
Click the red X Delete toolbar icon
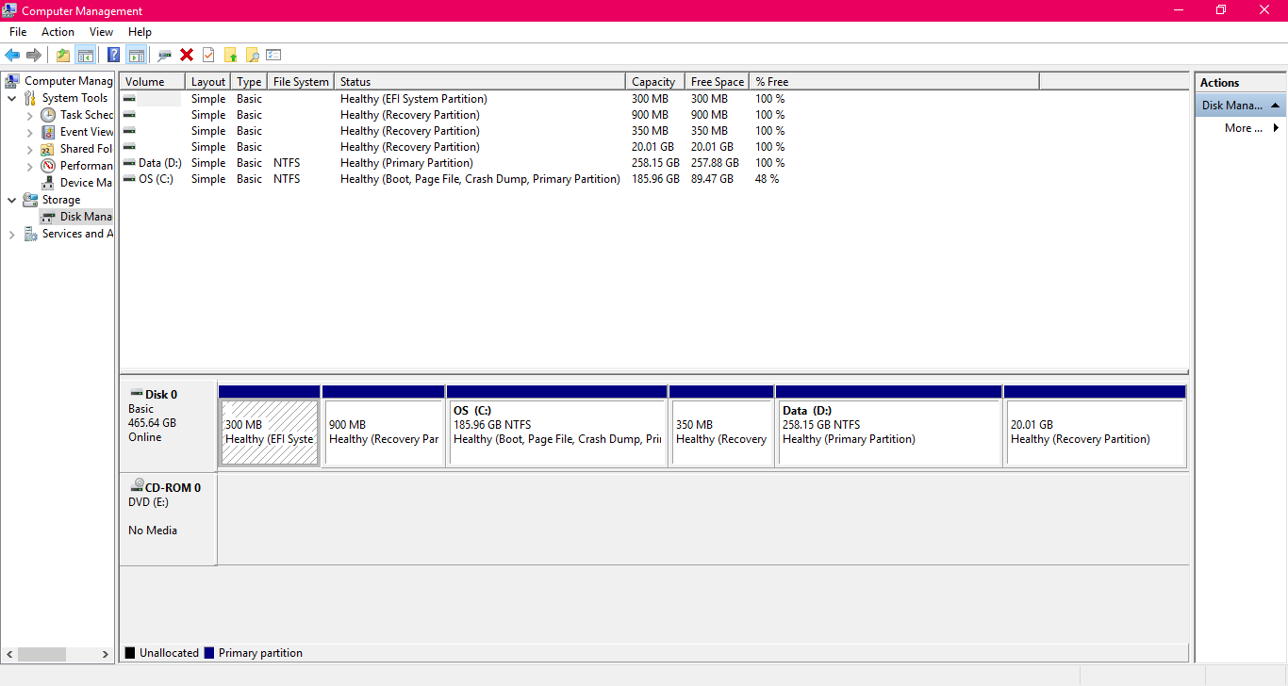(187, 55)
